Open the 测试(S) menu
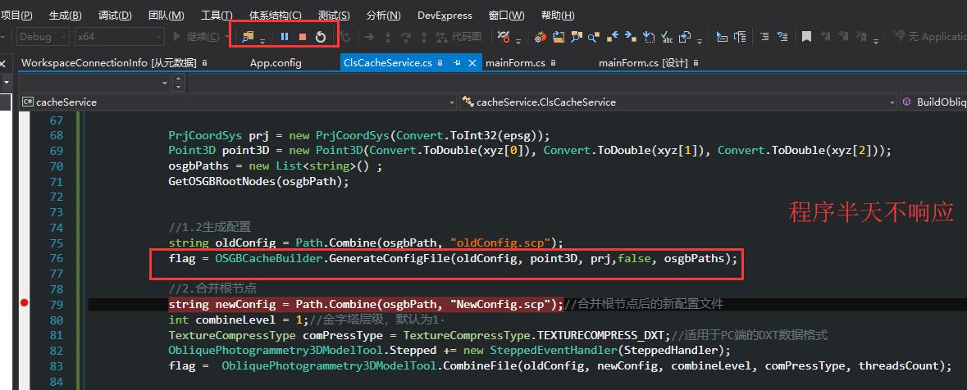The height and width of the screenshot is (390, 967). pyautogui.click(x=334, y=16)
